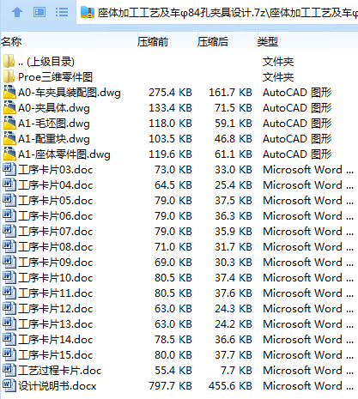This screenshot has width=358, height=399.
Task: Click the Word icon of 工序卡片06.doc
Action: point(9,215)
